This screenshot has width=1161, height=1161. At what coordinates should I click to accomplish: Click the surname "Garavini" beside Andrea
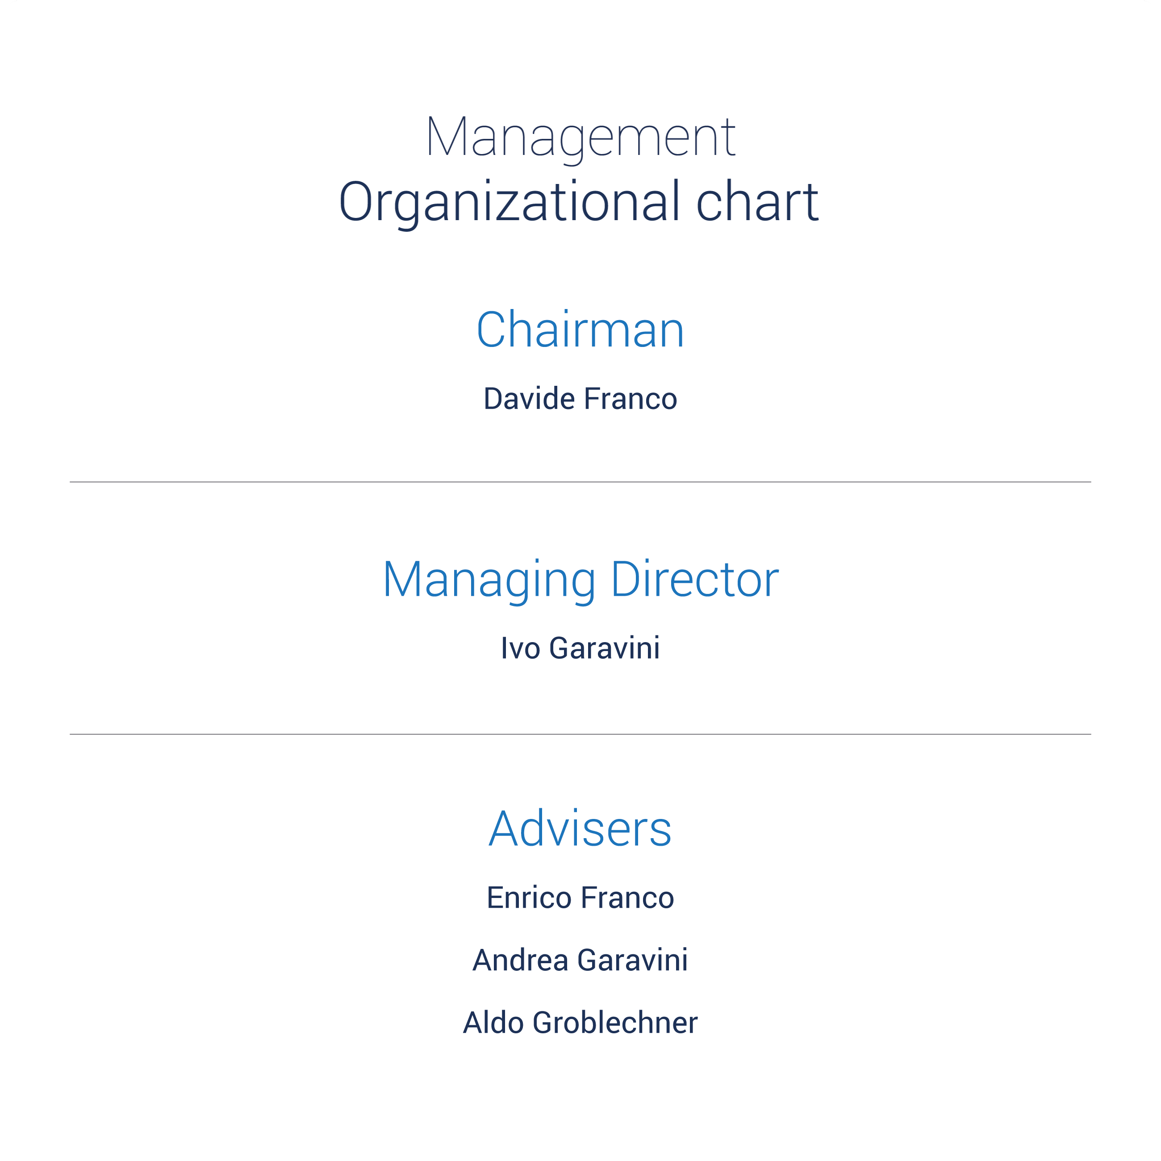(x=633, y=961)
